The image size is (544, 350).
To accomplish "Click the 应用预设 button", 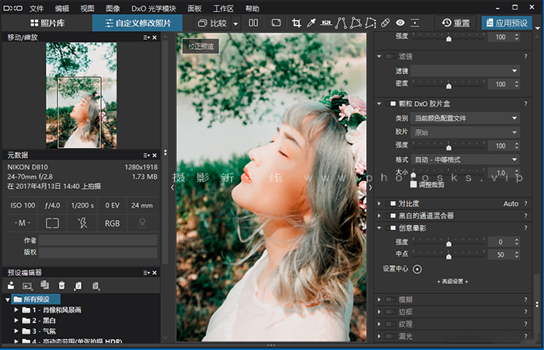I will pyautogui.click(x=507, y=23).
